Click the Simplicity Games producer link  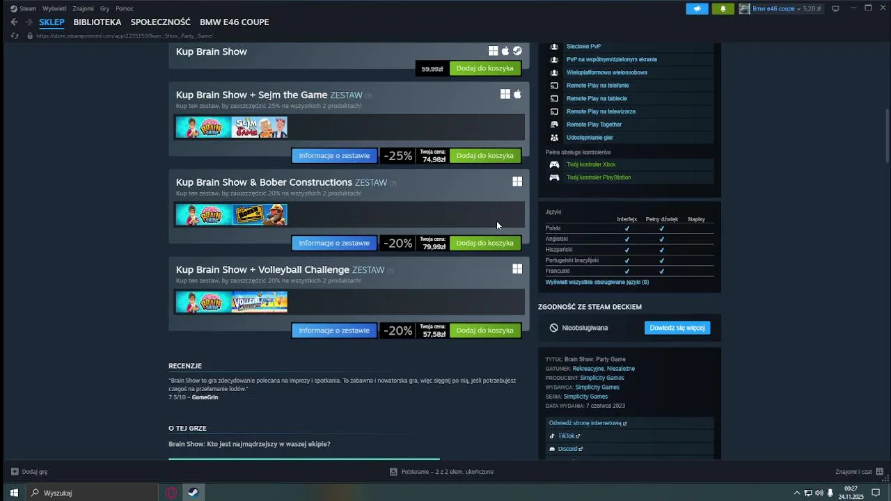pos(602,378)
